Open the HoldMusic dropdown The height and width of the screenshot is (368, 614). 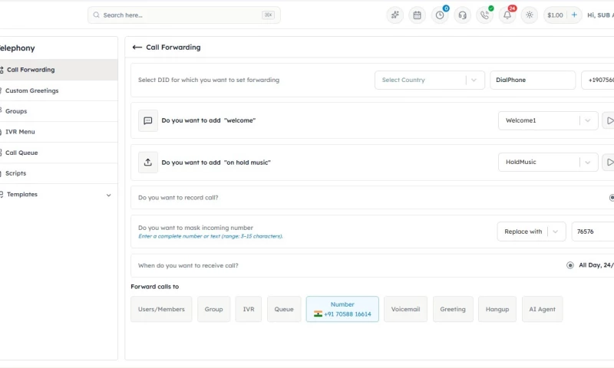[548, 162]
